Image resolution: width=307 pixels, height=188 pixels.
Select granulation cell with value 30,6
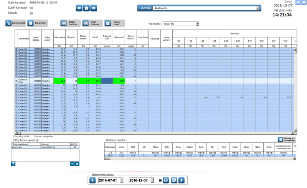click(262, 97)
